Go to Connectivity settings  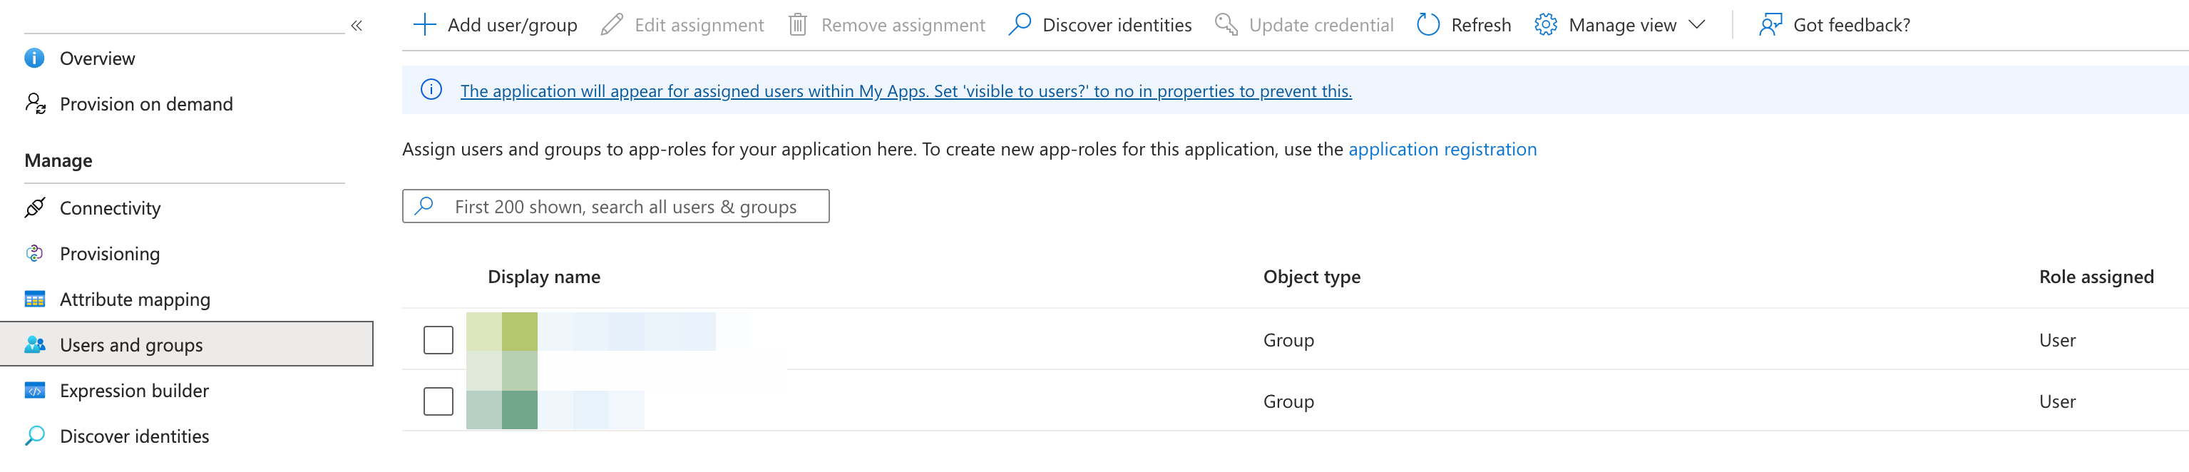111,208
